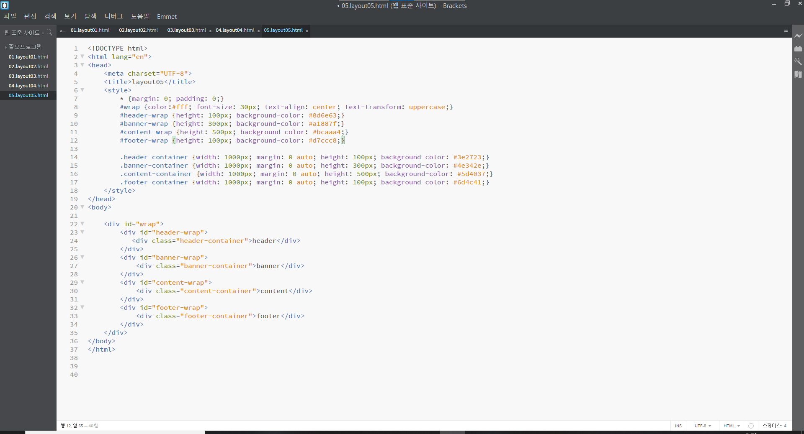Open the 디버그 menu
The image size is (804, 434).
coord(114,16)
